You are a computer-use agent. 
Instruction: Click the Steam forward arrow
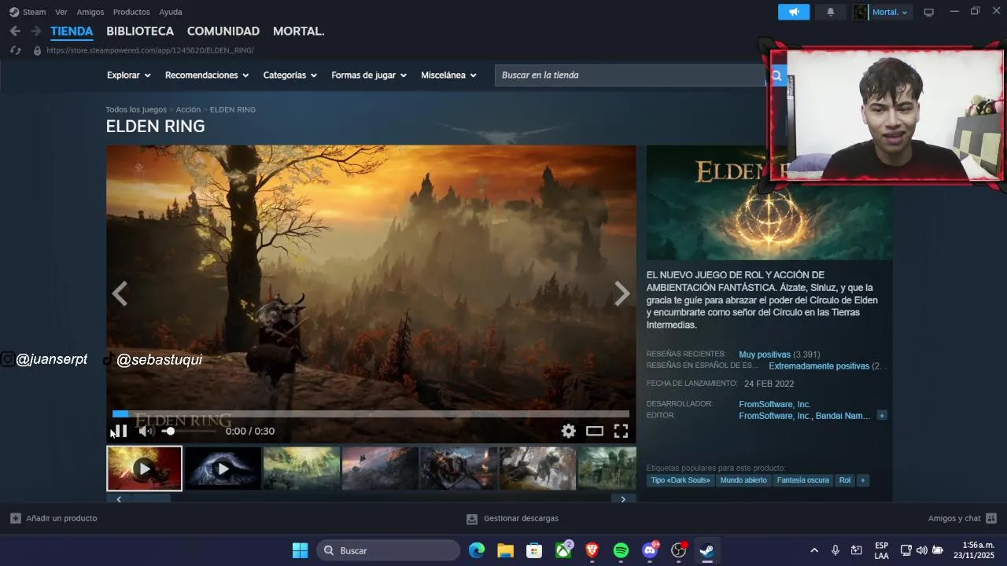click(35, 31)
